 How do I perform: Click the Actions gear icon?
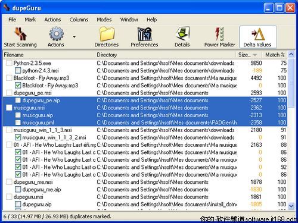tap(57, 34)
